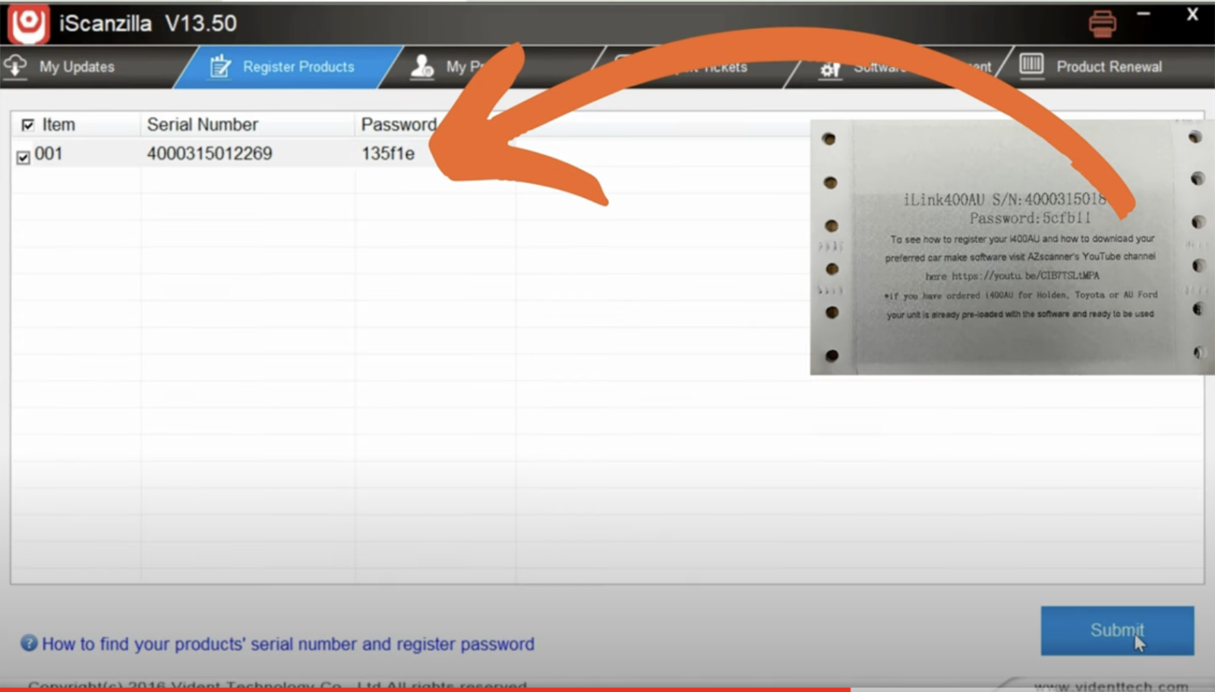
Task: Open the how to find serial number link
Action: tap(288, 644)
